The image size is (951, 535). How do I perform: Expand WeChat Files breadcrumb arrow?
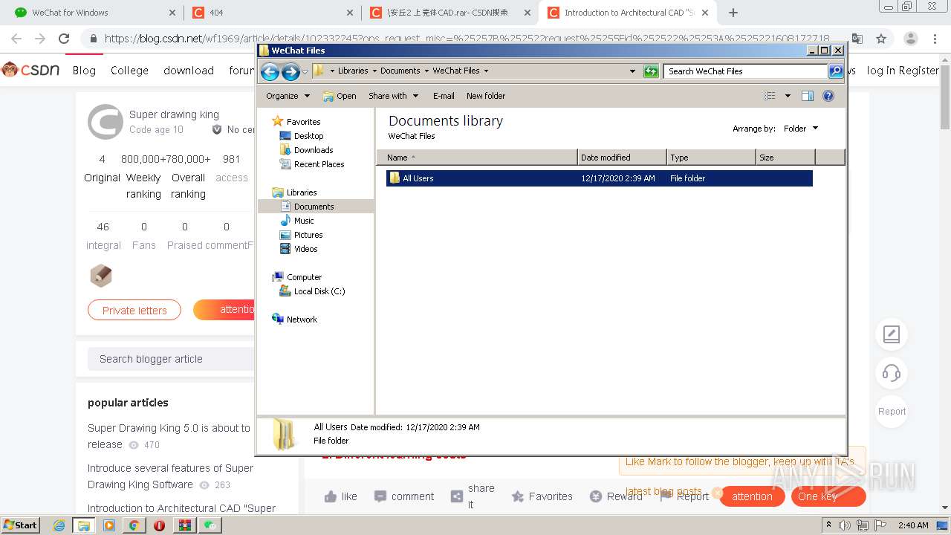486,71
